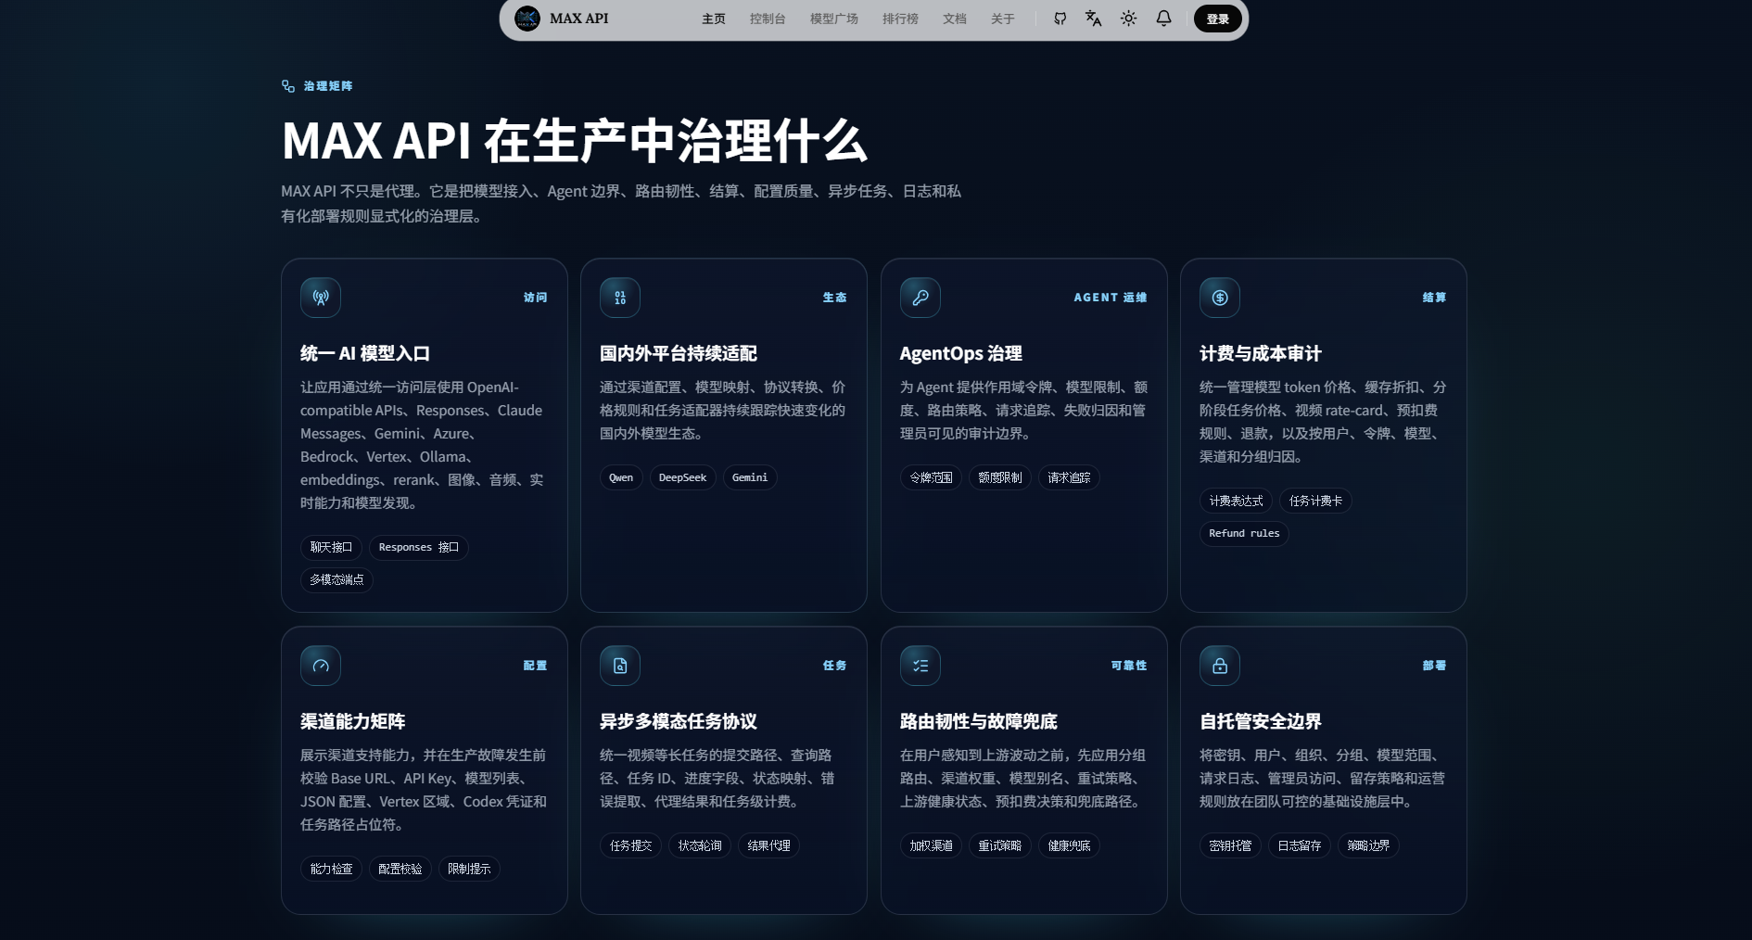Screen dimensions: 1752x940
Task: Click the Qwen tag
Action: 621,478
